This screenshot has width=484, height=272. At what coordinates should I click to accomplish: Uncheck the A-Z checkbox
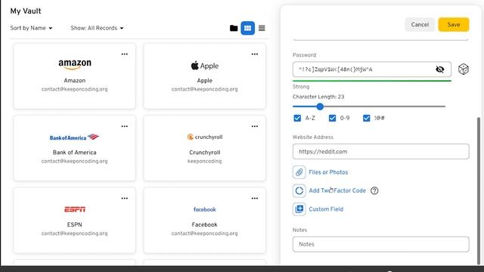[x=297, y=118]
